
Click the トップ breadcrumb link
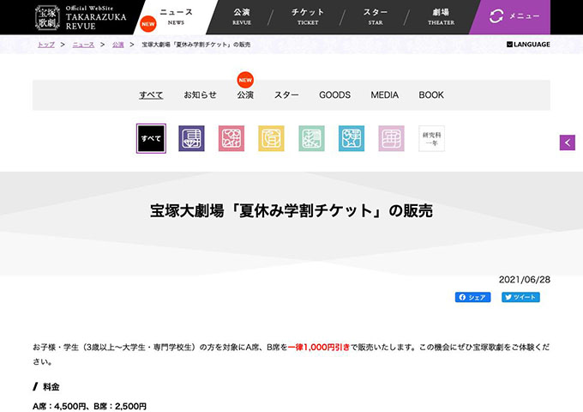tap(46, 45)
